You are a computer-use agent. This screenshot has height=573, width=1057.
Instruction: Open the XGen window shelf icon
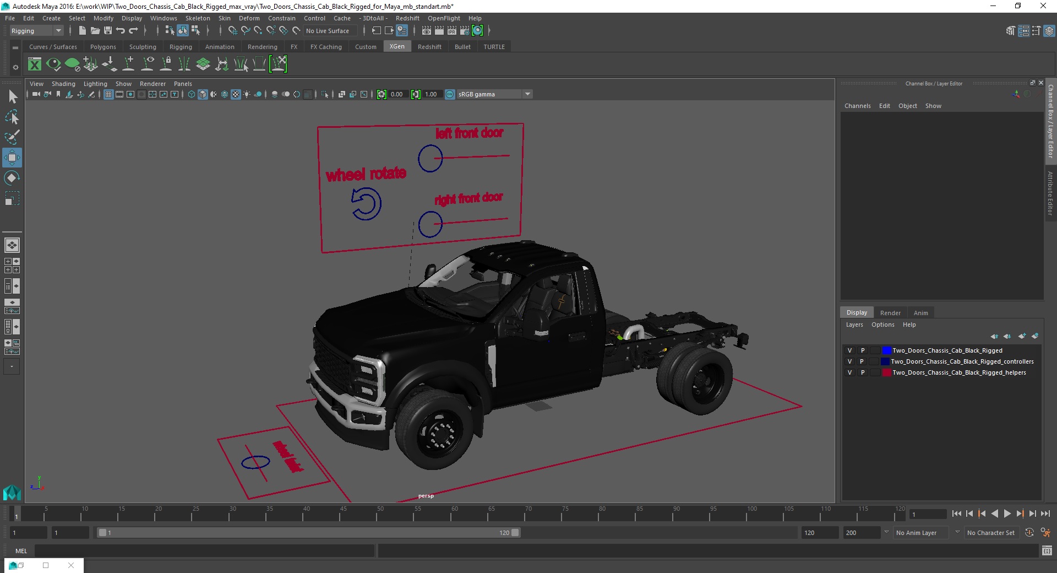click(35, 64)
